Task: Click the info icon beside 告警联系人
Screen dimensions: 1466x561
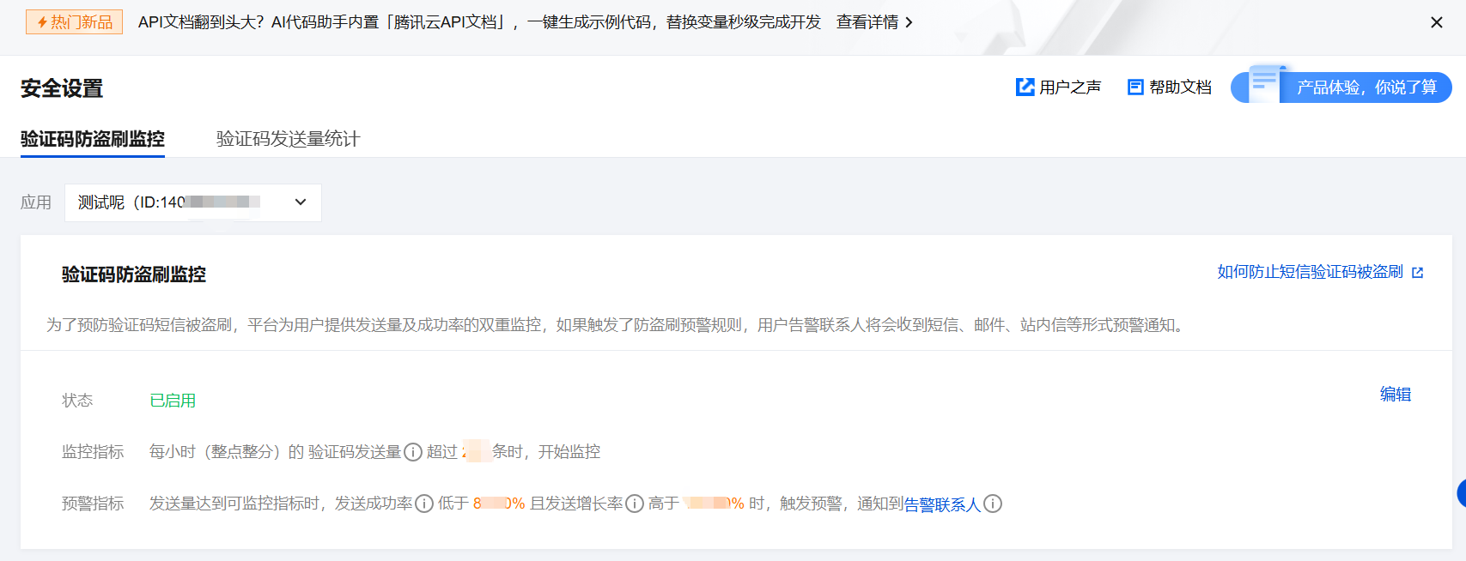Action: tap(993, 504)
